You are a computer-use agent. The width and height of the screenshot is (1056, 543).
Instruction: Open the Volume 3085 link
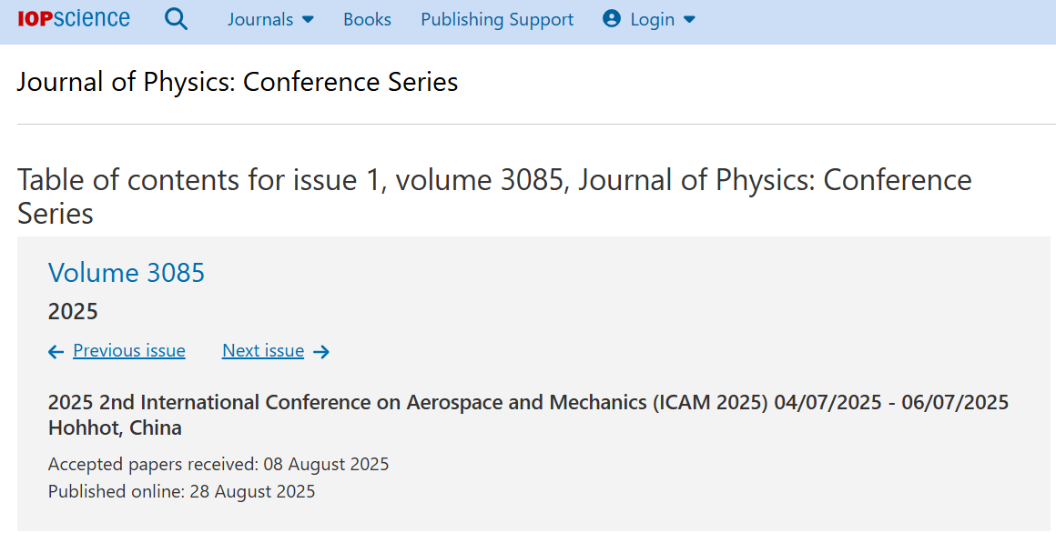point(127,272)
